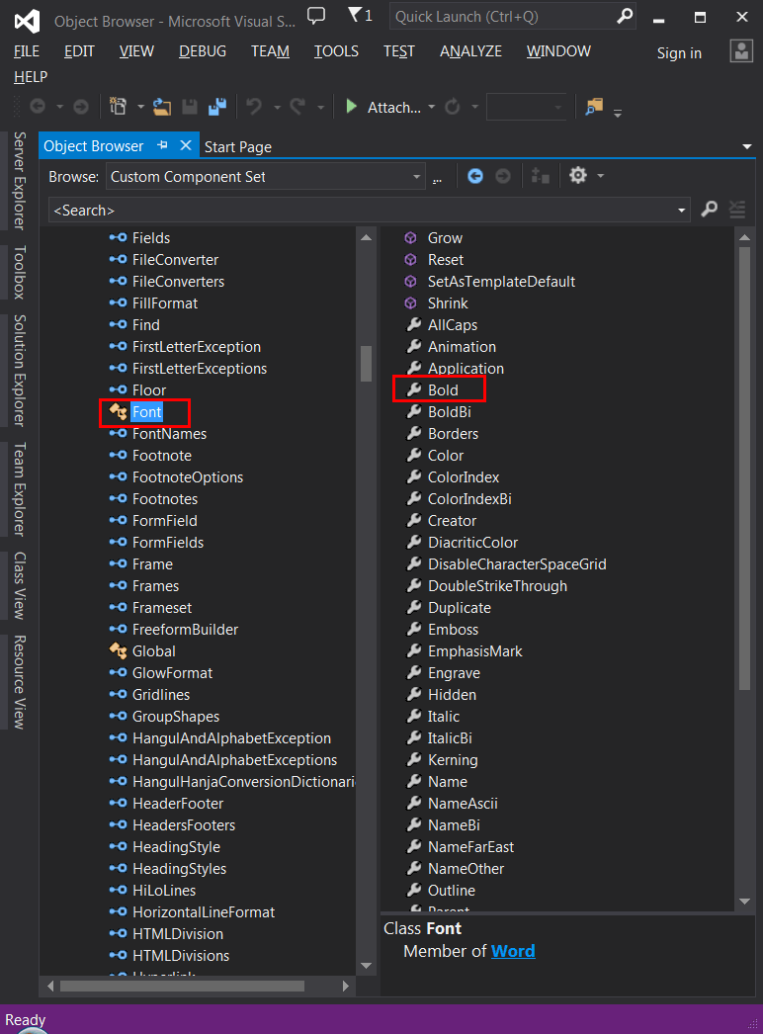Viewport: 763px width, 1034px height.
Task: Open the Redo history dropdown arrow
Action: coord(320,107)
